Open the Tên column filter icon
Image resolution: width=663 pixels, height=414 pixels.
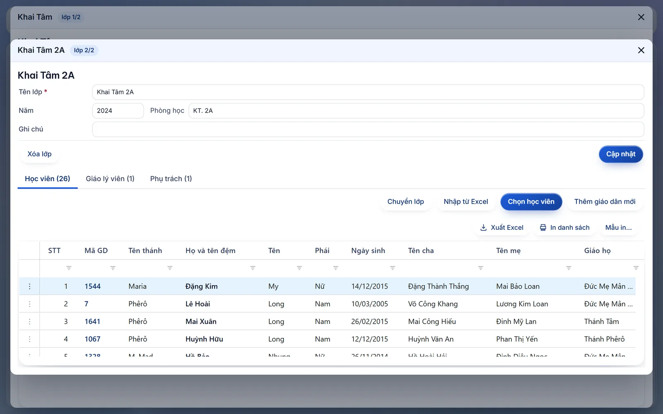tap(299, 268)
